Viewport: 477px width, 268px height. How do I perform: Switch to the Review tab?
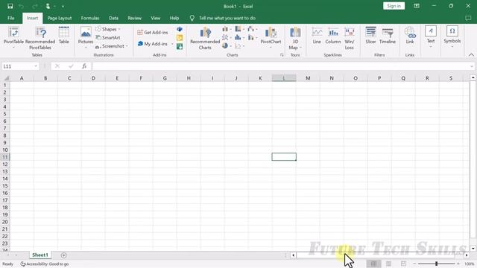(x=134, y=18)
